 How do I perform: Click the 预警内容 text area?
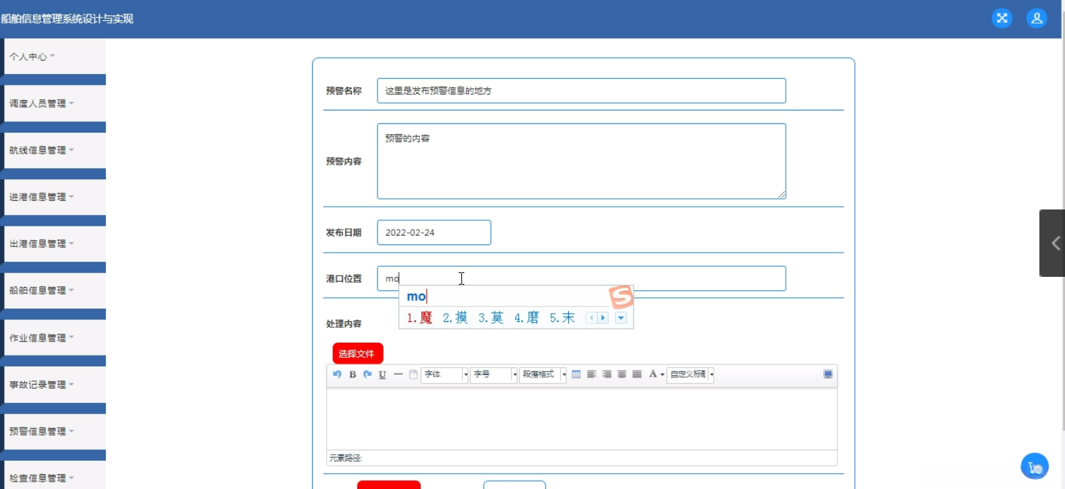pyautogui.click(x=582, y=161)
